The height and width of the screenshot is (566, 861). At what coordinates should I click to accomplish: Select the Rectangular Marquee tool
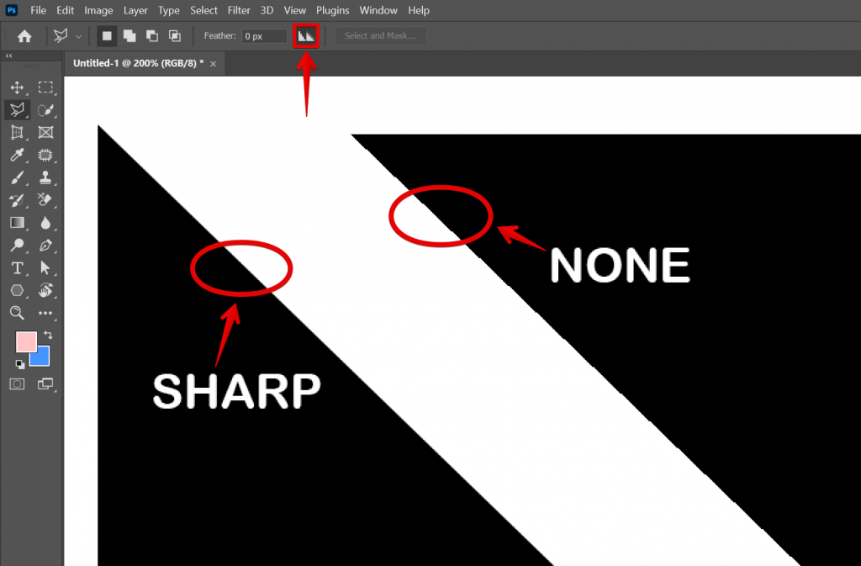45,87
